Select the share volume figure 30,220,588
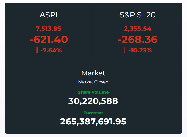 [93, 101]
